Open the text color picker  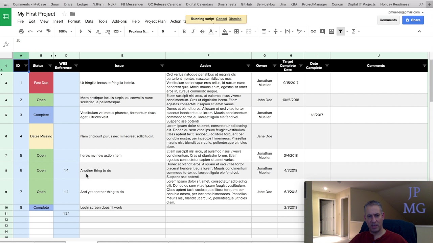[x=211, y=31]
